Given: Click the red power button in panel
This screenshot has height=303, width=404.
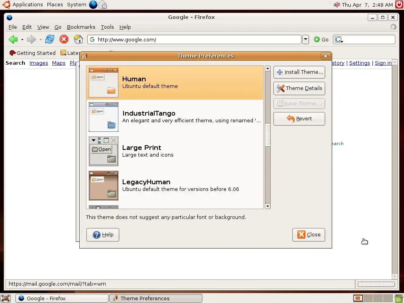Looking at the screenshot, I should point(399,4).
